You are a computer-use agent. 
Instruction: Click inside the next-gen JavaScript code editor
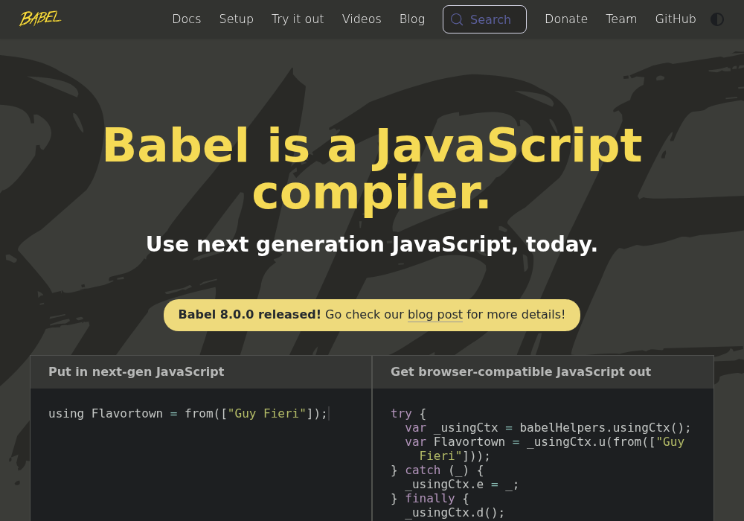(x=201, y=455)
